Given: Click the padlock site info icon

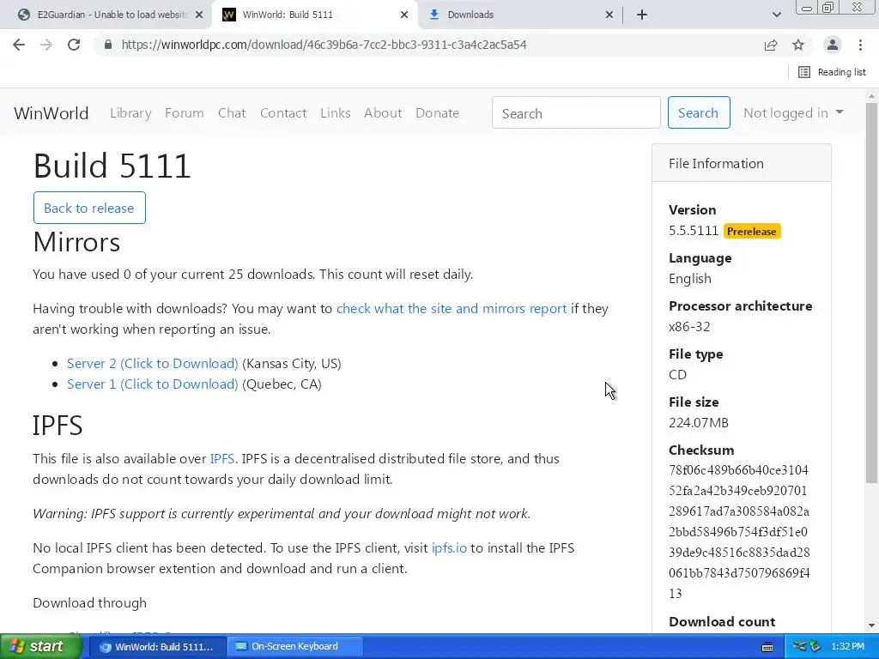Looking at the screenshot, I should click(108, 45).
